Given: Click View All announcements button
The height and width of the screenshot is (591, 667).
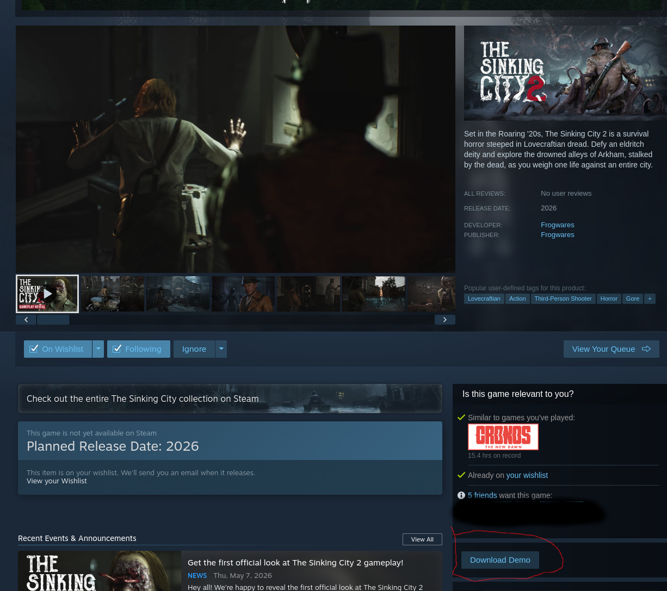Looking at the screenshot, I should click(x=422, y=539).
